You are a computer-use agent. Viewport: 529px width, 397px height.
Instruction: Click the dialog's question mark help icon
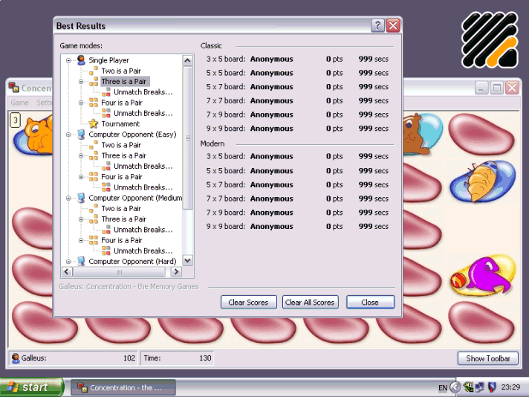click(x=377, y=25)
